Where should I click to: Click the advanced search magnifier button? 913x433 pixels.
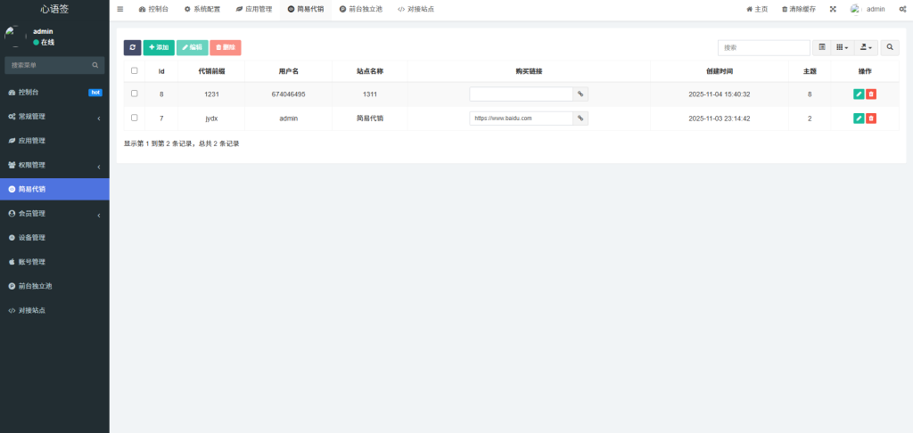890,48
